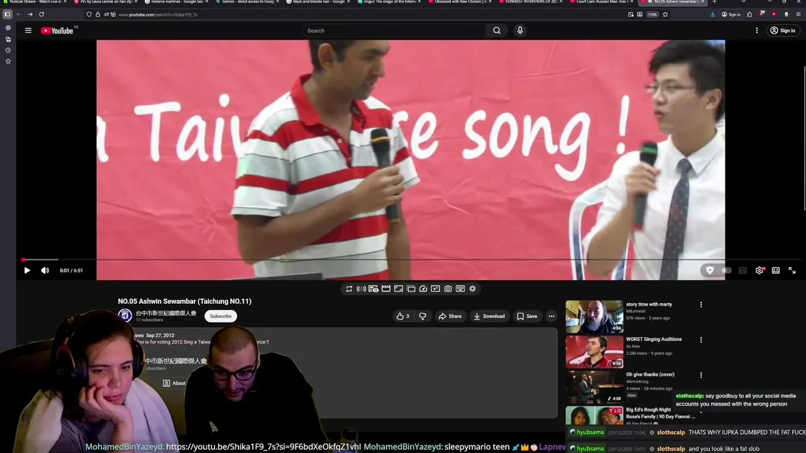Open a new browser tab with plus

[x=714, y=2]
